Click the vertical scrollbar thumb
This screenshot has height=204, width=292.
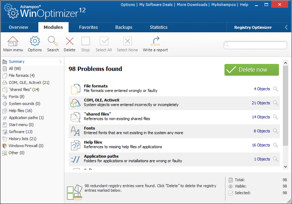[285, 106]
